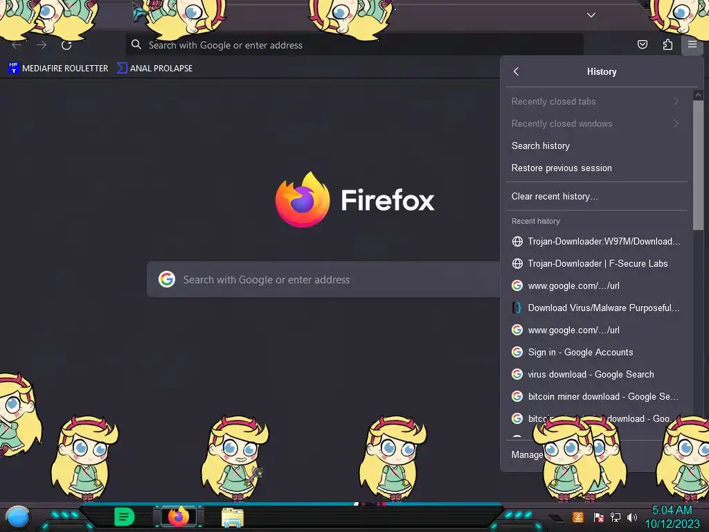This screenshot has width=709, height=532.
Task: Open Trojan-Downloader F-Secure Labs history entry
Action: 596,263
